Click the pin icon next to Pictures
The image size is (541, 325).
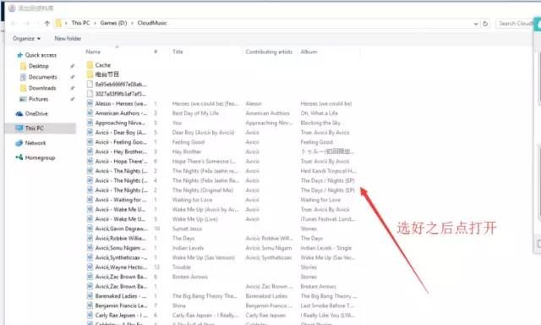(x=73, y=99)
